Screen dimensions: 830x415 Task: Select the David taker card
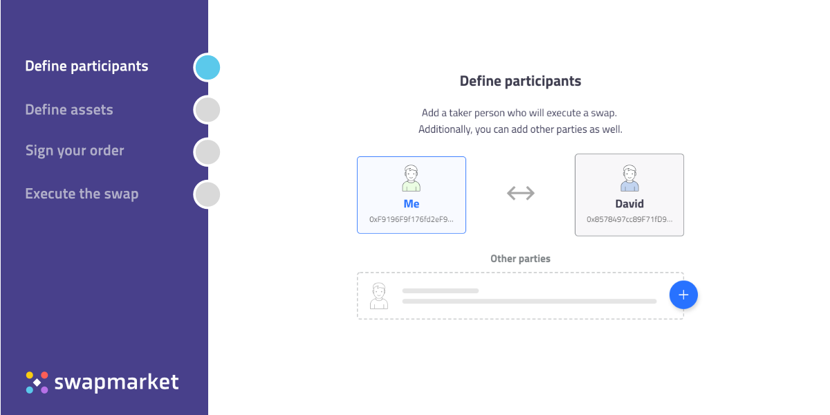coord(629,195)
